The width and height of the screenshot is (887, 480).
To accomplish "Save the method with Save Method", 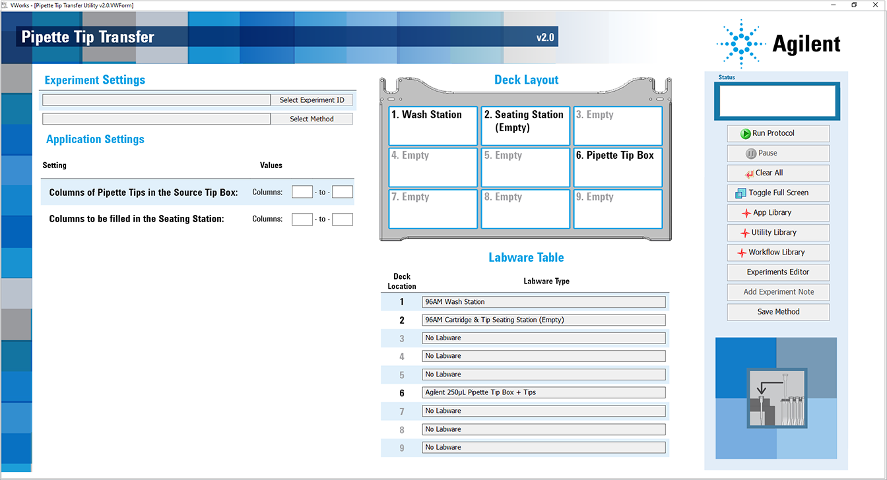I will click(778, 312).
